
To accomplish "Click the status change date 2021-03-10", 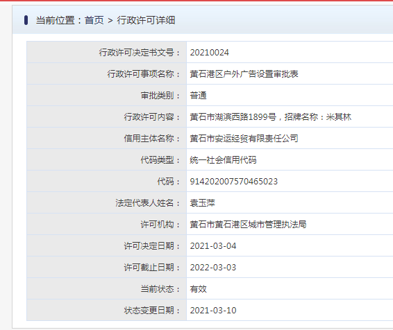I will click(213, 311).
